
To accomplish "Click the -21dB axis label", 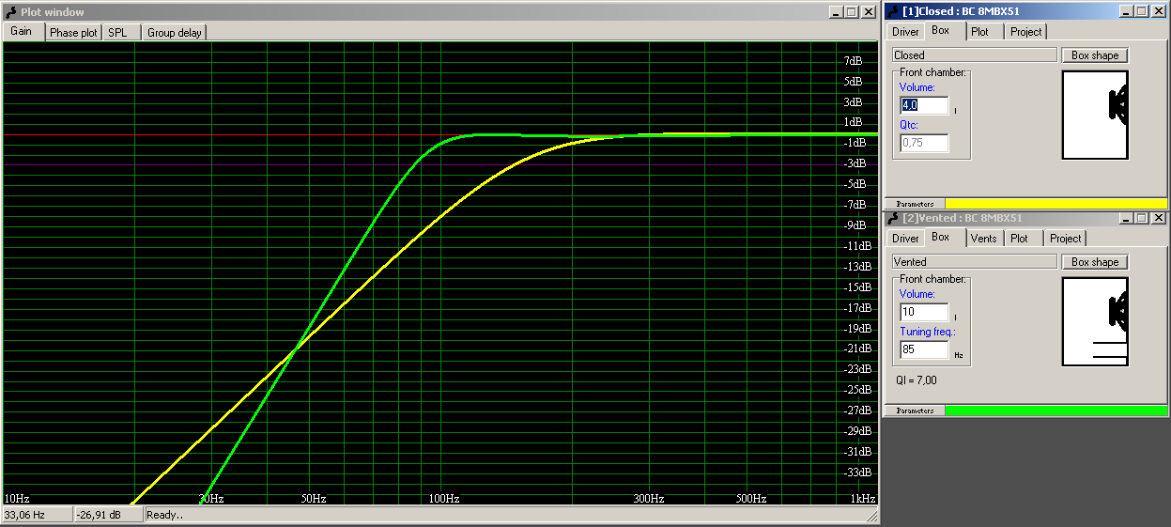I will point(858,349).
